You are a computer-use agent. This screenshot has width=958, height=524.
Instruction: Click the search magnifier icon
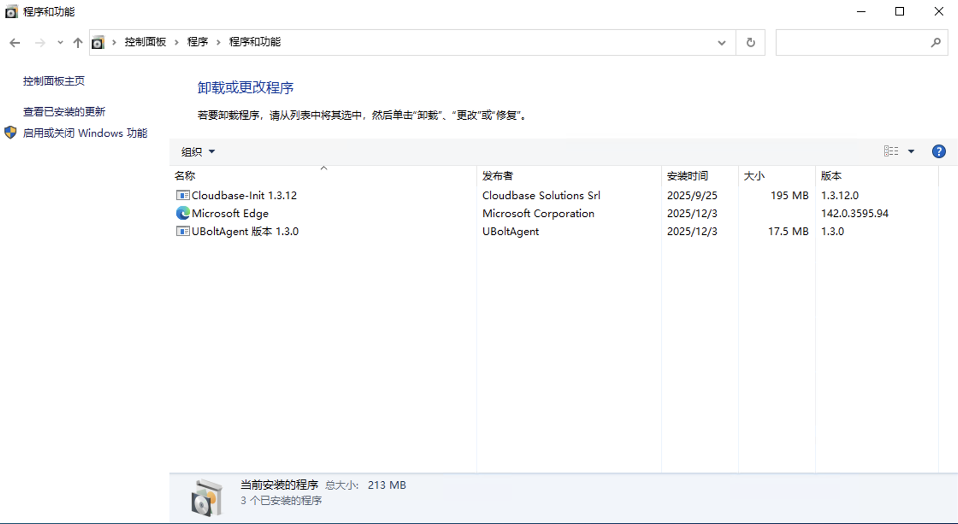(936, 43)
